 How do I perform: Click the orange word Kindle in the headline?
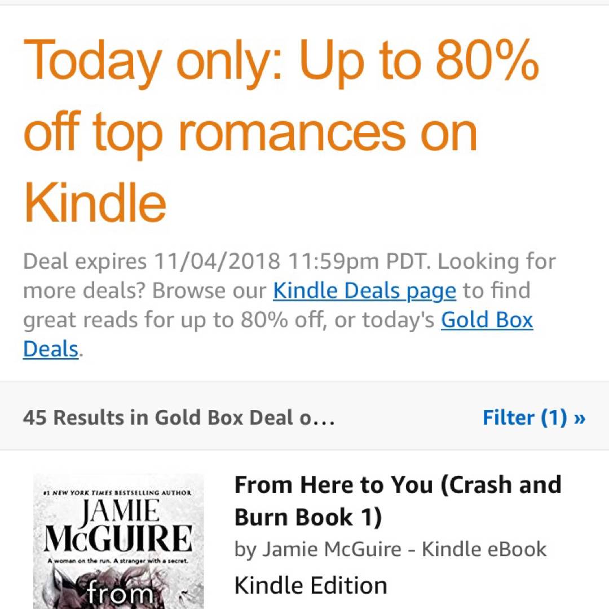(95, 202)
